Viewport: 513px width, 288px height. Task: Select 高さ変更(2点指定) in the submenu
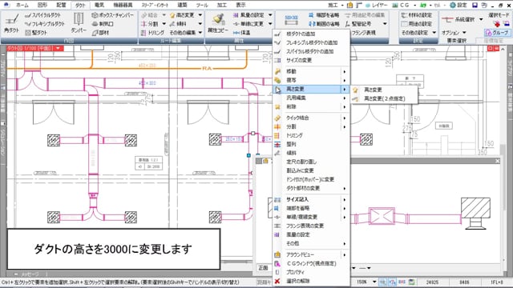[384, 98]
